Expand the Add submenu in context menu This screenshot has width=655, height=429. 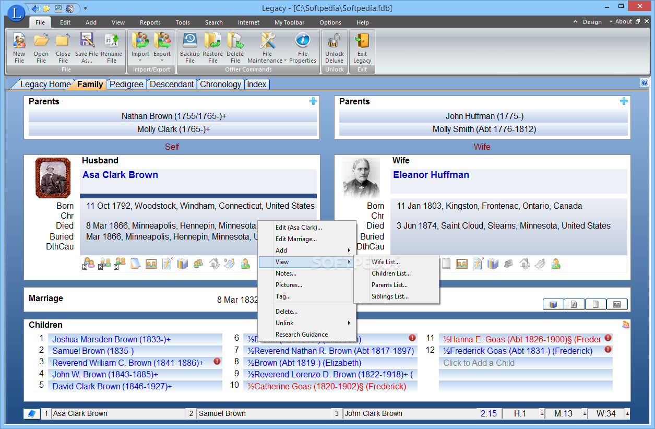point(307,251)
